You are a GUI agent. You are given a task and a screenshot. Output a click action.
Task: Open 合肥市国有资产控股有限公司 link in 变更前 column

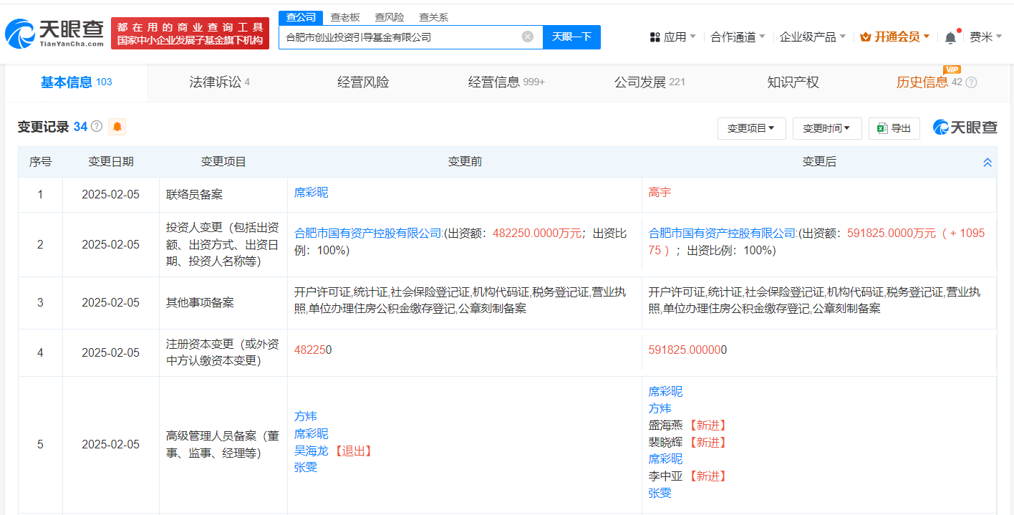tap(368, 233)
